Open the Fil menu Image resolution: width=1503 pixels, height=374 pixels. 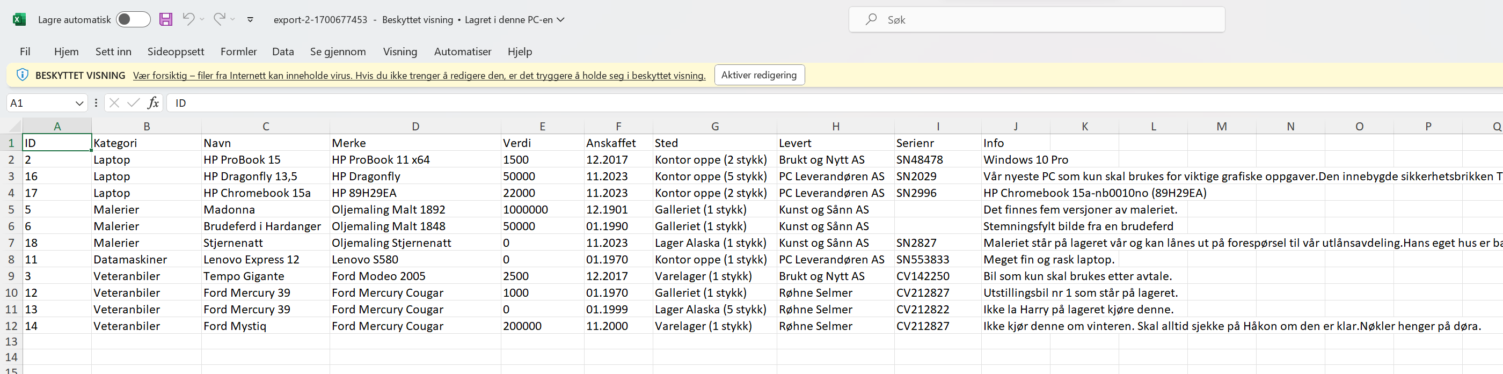tap(25, 52)
